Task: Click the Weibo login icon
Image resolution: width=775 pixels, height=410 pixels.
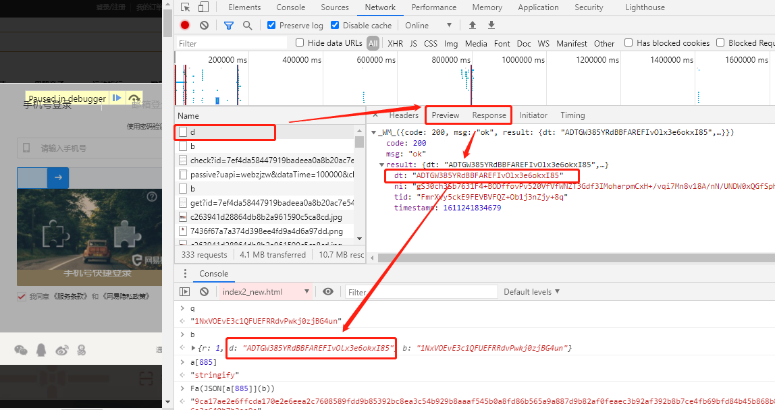Action: click(x=62, y=350)
